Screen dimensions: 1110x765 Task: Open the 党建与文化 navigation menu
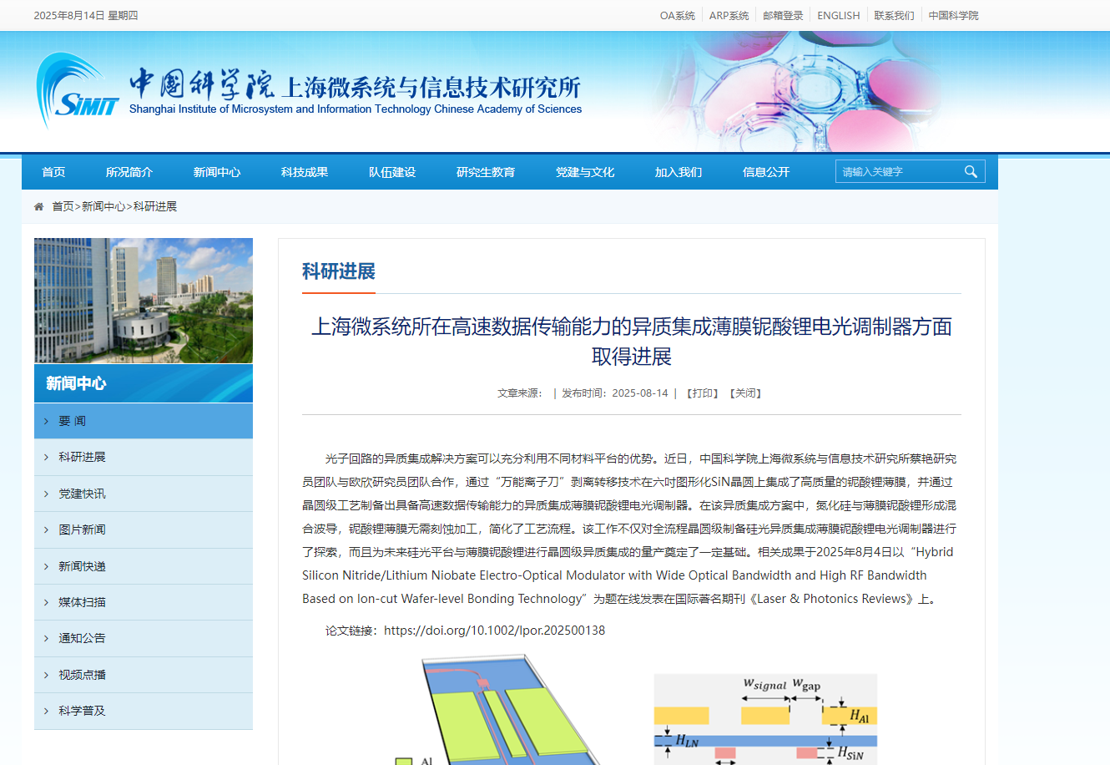tap(585, 172)
